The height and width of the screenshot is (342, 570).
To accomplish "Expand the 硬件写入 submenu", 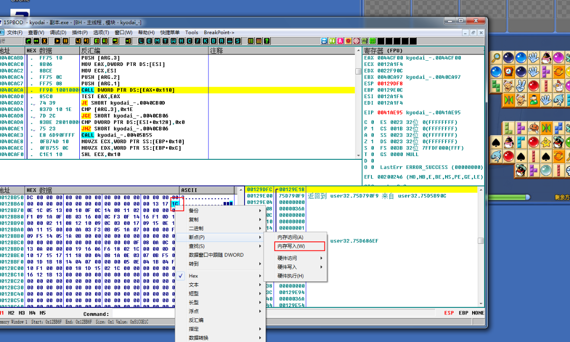I will (295, 267).
